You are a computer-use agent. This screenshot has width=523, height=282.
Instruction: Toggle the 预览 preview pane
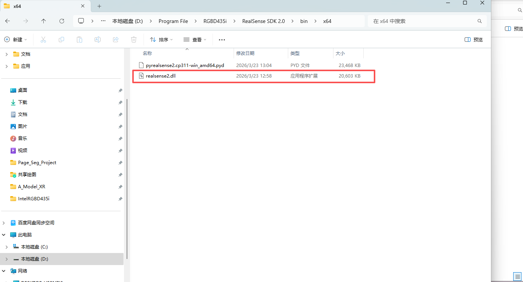click(474, 40)
